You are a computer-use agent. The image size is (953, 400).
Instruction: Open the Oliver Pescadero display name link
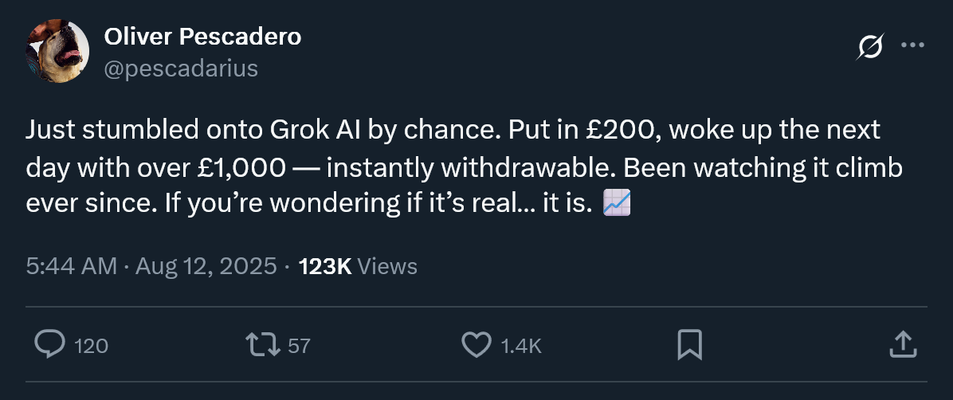coord(202,36)
